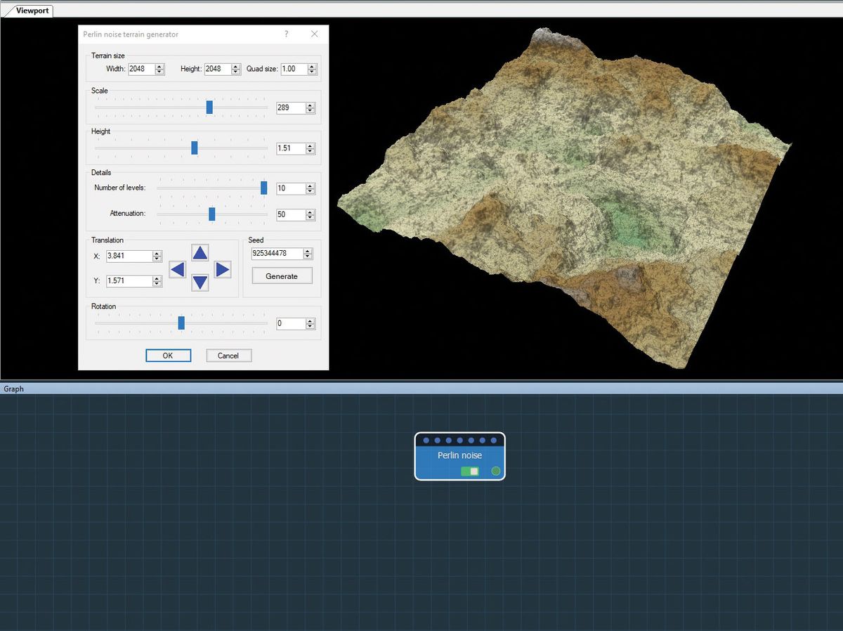Image resolution: width=843 pixels, height=631 pixels.
Task: Click the Quad size spinner arrows
Action: click(312, 69)
